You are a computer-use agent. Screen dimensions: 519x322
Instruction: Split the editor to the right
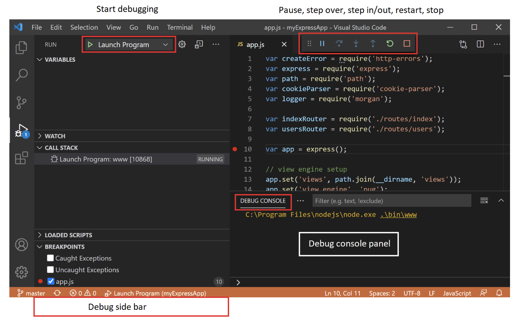click(x=480, y=44)
